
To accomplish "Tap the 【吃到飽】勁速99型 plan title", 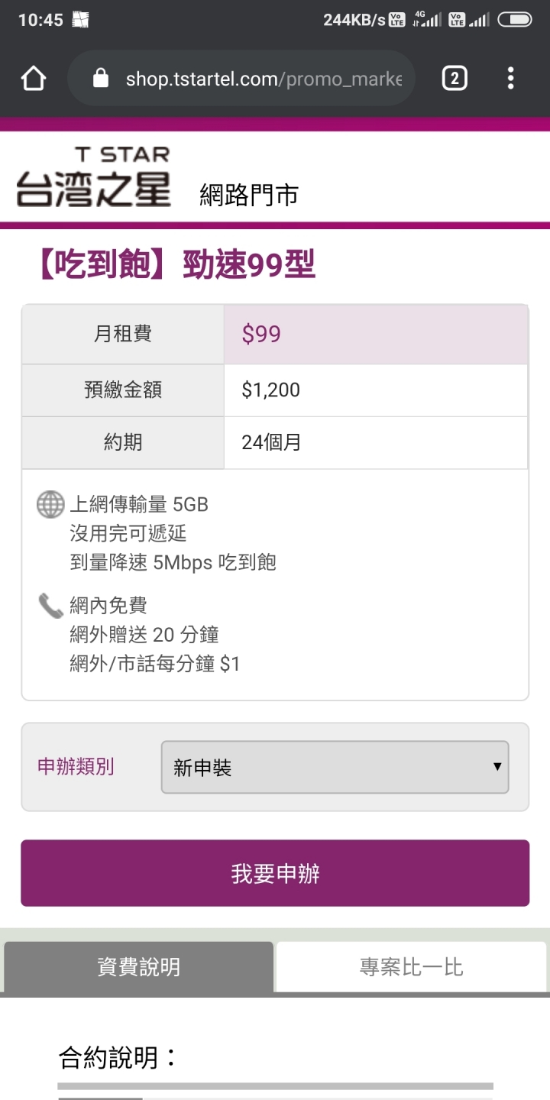I will [172, 265].
